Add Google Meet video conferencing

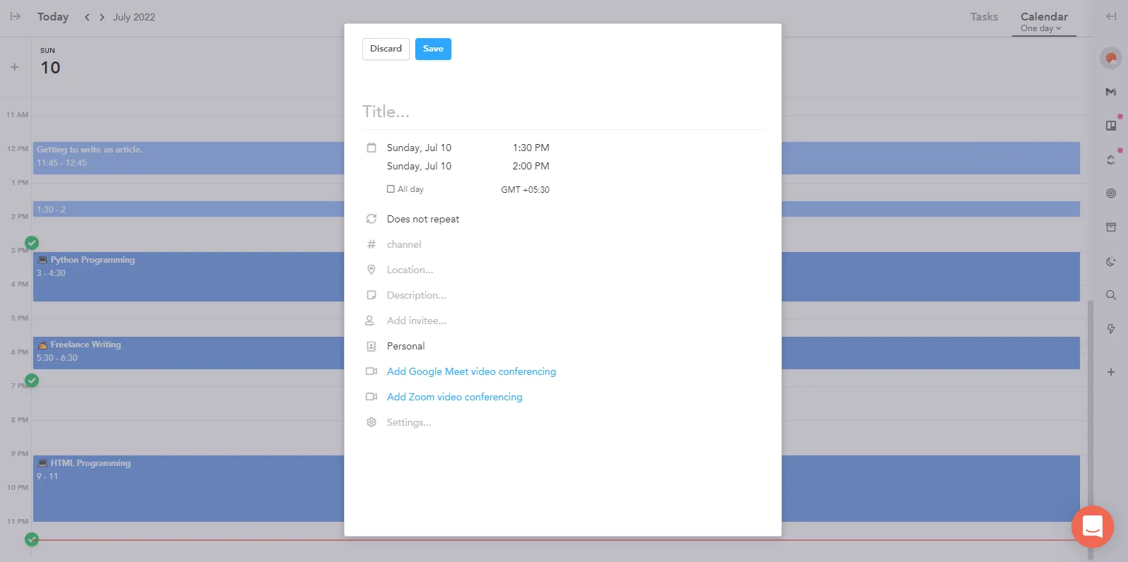click(x=471, y=371)
